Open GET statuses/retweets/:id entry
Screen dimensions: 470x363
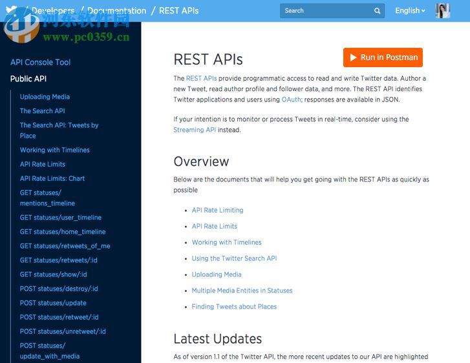pyautogui.click(x=58, y=260)
